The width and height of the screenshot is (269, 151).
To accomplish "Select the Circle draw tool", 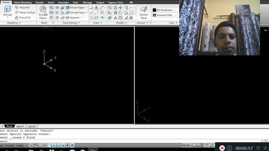I will (x=102, y=13).
